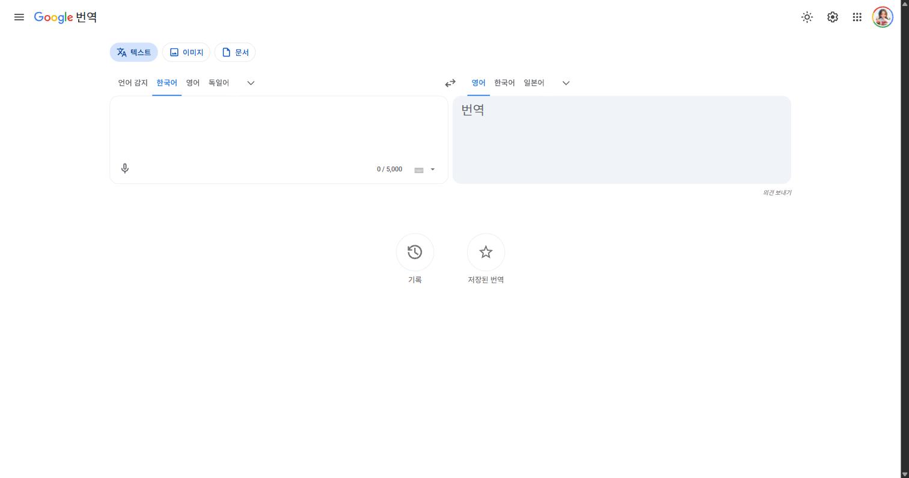Select 한국어 as target language
The image size is (909, 478).
coord(504,83)
